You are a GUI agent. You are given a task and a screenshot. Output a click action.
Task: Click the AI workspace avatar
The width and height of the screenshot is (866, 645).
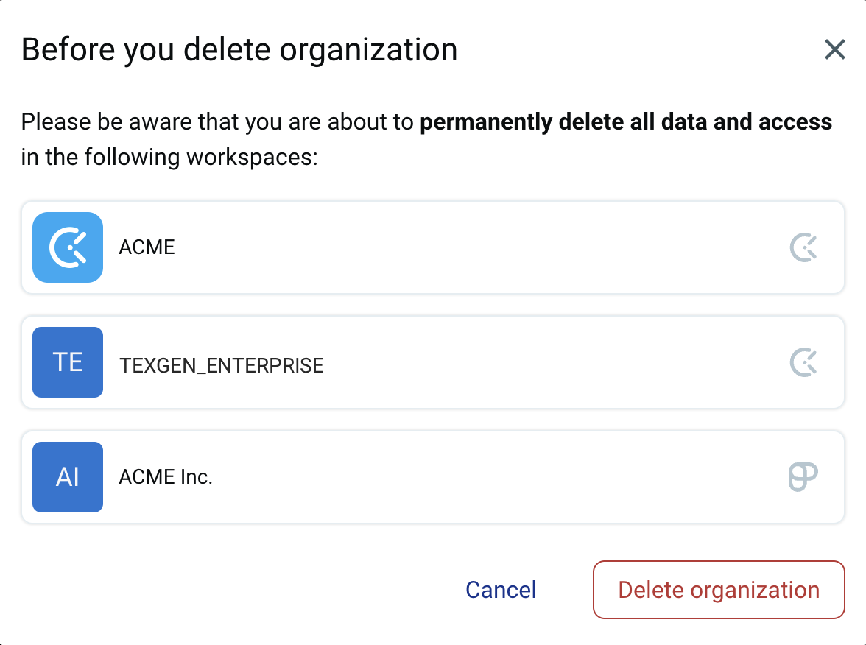[68, 477]
